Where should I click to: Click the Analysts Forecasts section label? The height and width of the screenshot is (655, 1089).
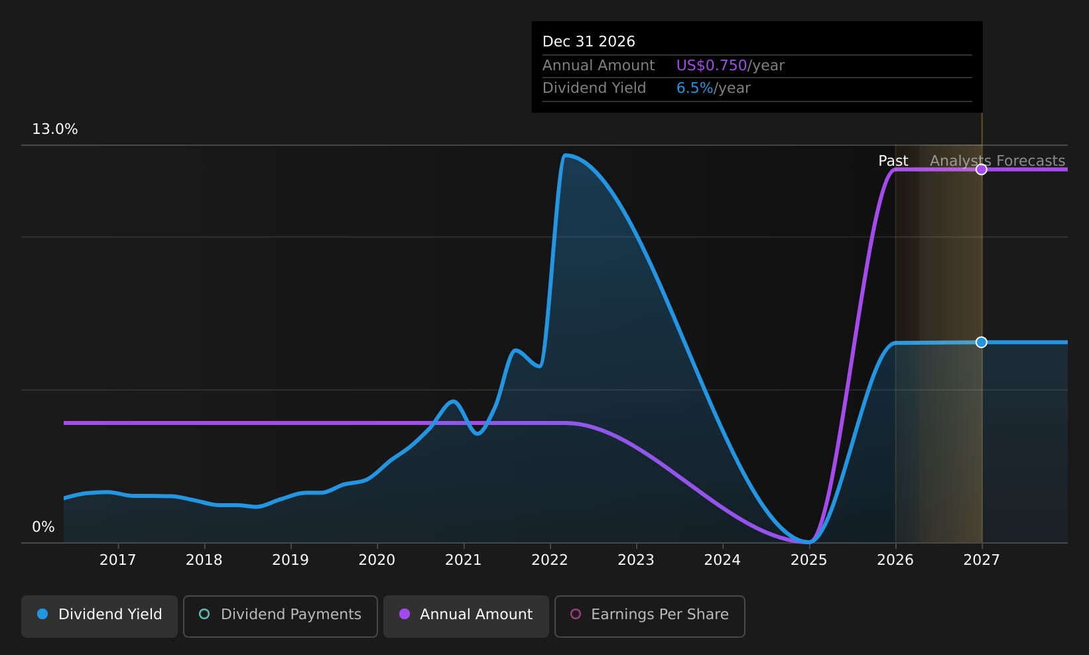(997, 160)
